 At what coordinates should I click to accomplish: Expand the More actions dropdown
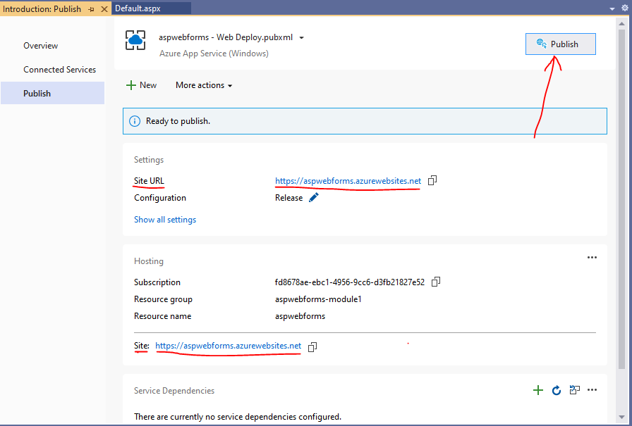(x=204, y=85)
